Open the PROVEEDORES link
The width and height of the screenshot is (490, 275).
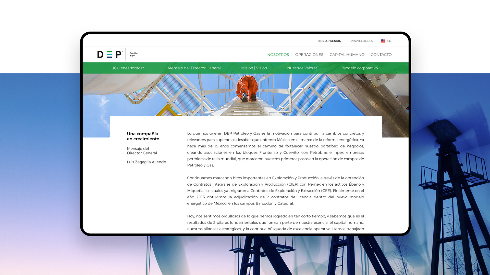362,41
